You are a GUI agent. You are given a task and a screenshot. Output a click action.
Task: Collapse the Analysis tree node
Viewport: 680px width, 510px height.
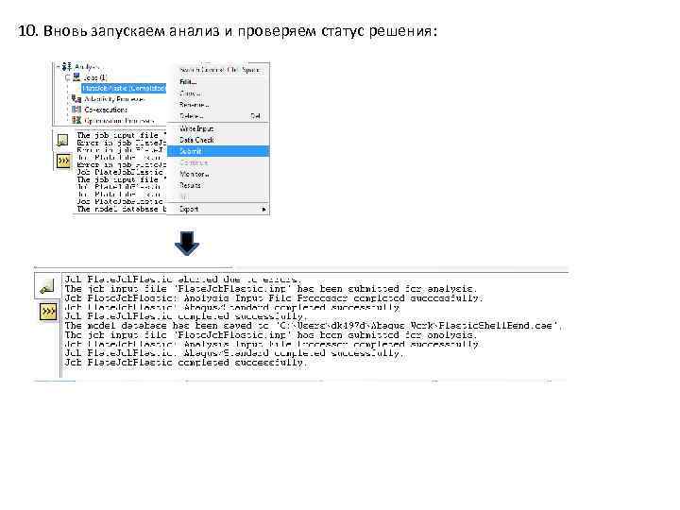58,67
